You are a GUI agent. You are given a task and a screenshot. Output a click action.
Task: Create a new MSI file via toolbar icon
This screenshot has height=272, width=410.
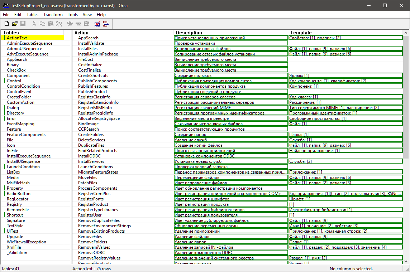[x=6, y=24]
